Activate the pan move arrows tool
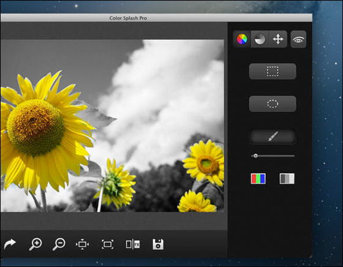343x267 pixels. (x=278, y=39)
